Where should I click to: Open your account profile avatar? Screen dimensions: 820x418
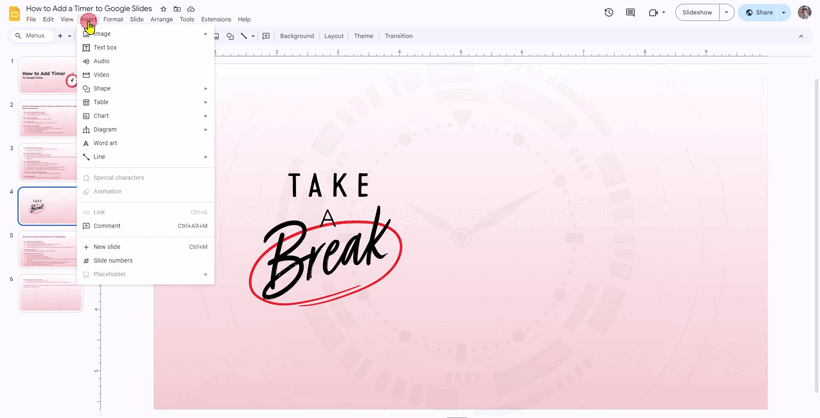click(805, 12)
